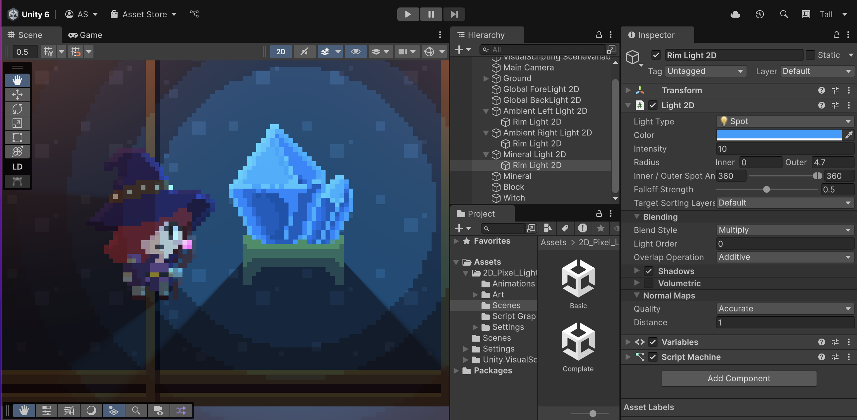Click the cloud services icon
This screenshot has height=420, width=857.
(735, 14)
